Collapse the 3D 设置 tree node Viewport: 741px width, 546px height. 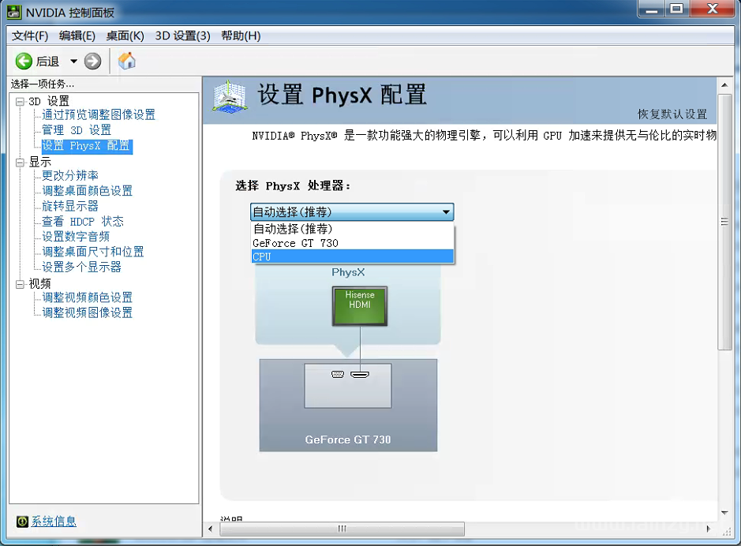coord(20,101)
